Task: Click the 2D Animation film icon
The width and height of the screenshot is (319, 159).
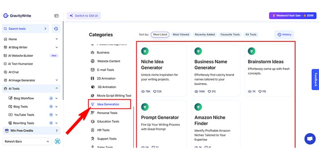Action: click(93, 78)
